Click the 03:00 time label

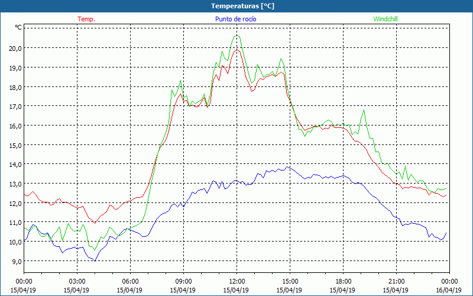[77, 281]
